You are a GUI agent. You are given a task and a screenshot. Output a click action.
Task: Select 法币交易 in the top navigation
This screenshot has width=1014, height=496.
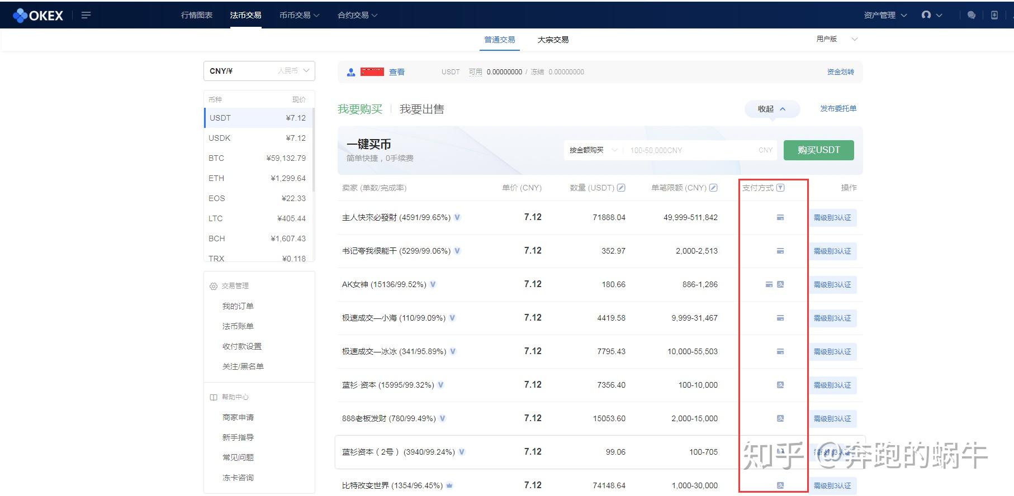pyautogui.click(x=245, y=15)
